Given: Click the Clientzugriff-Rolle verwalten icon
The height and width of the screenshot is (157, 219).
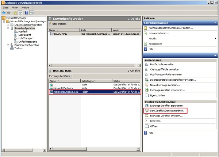Looking at the screenshot, I should pos(146,69).
